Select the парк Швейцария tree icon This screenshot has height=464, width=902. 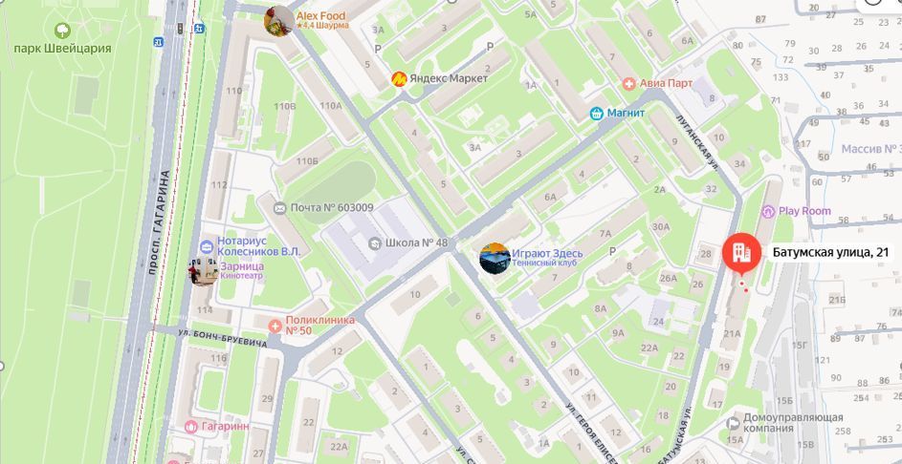point(62,31)
